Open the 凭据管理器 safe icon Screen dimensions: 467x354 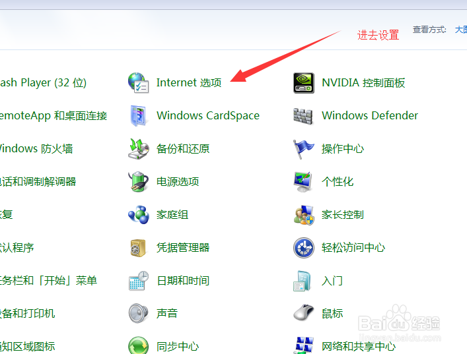tap(138, 248)
